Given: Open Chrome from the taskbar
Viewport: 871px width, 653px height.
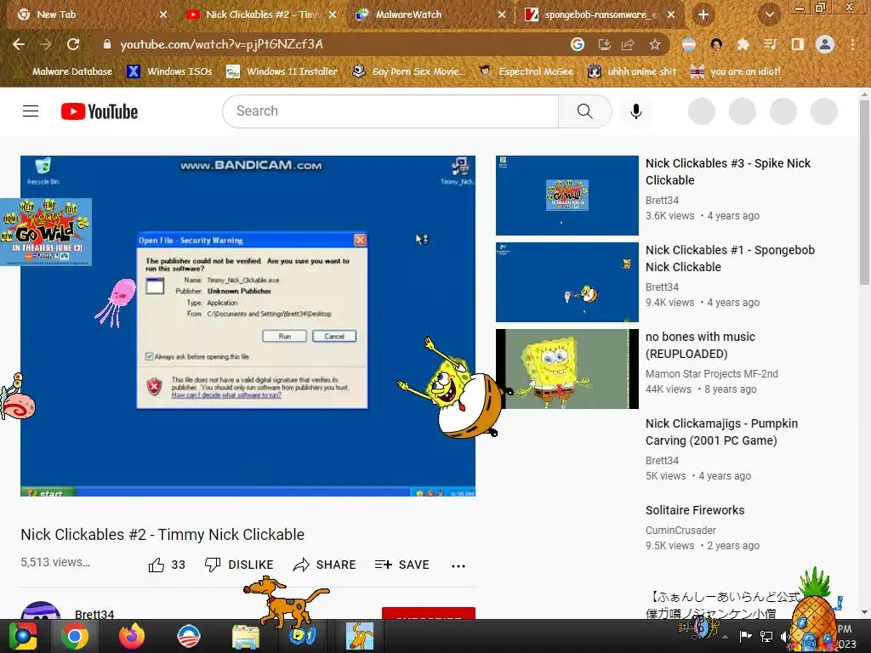Looking at the screenshot, I should [x=75, y=636].
